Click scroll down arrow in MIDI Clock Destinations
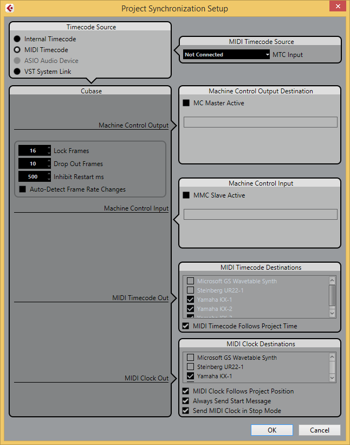The width and height of the screenshot is (350, 445). click(332, 378)
